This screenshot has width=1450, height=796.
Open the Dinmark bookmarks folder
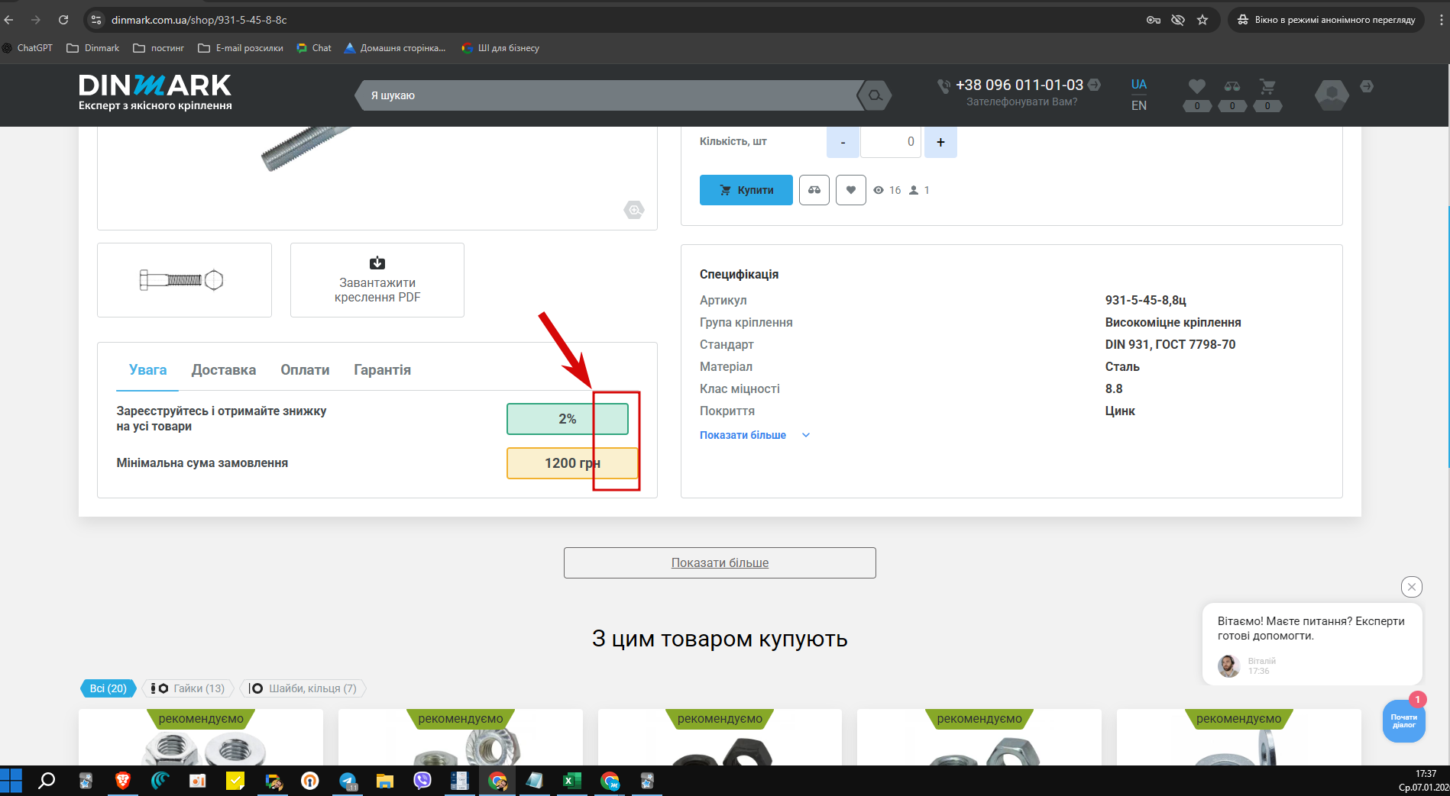[x=93, y=48]
